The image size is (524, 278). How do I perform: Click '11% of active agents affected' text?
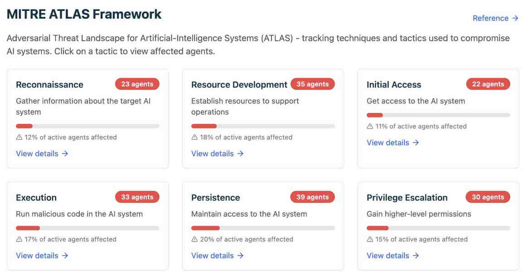click(x=421, y=126)
